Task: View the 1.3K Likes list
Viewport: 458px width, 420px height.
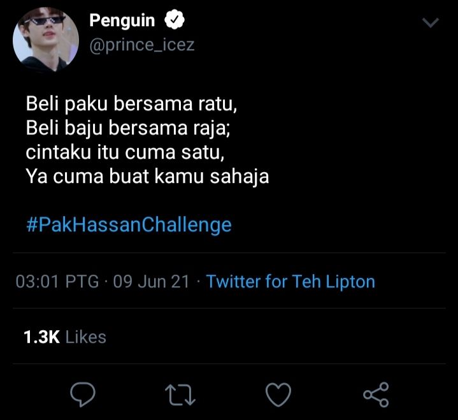Action: point(65,337)
